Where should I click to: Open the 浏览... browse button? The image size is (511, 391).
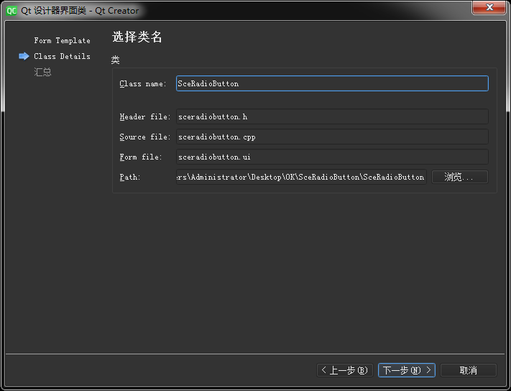459,177
